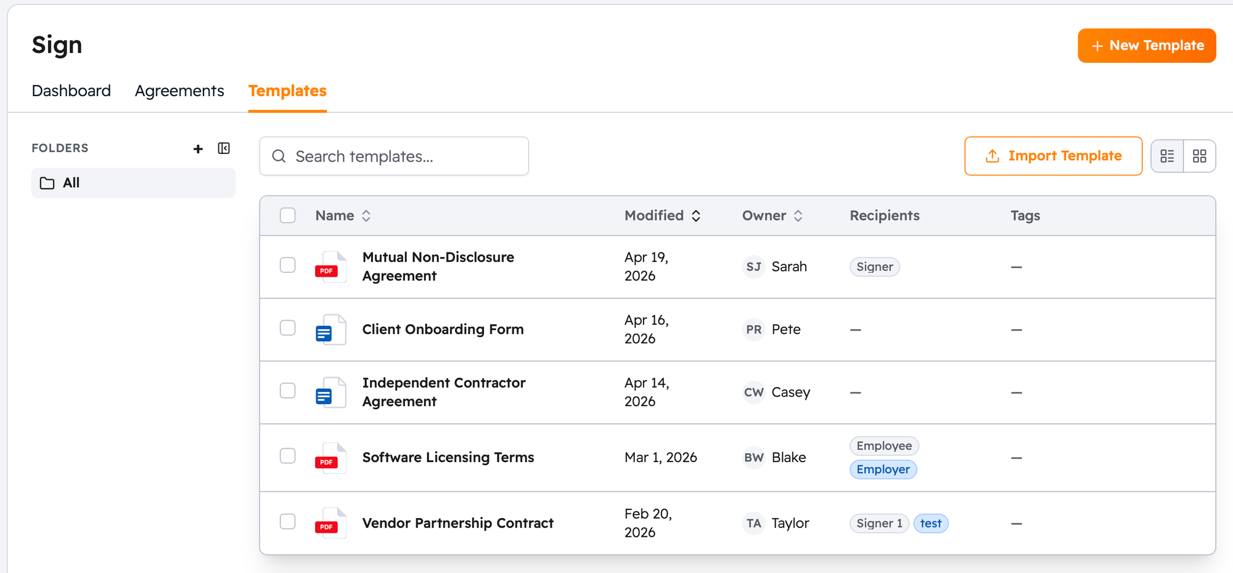Check the Vendor Partnership Contract row

pyautogui.click(x=287, y=521)
